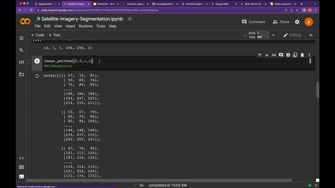Viewport: 335px width, 188px height.
Task: Mirror cell in tab icon
Action: tap(295, 55)
